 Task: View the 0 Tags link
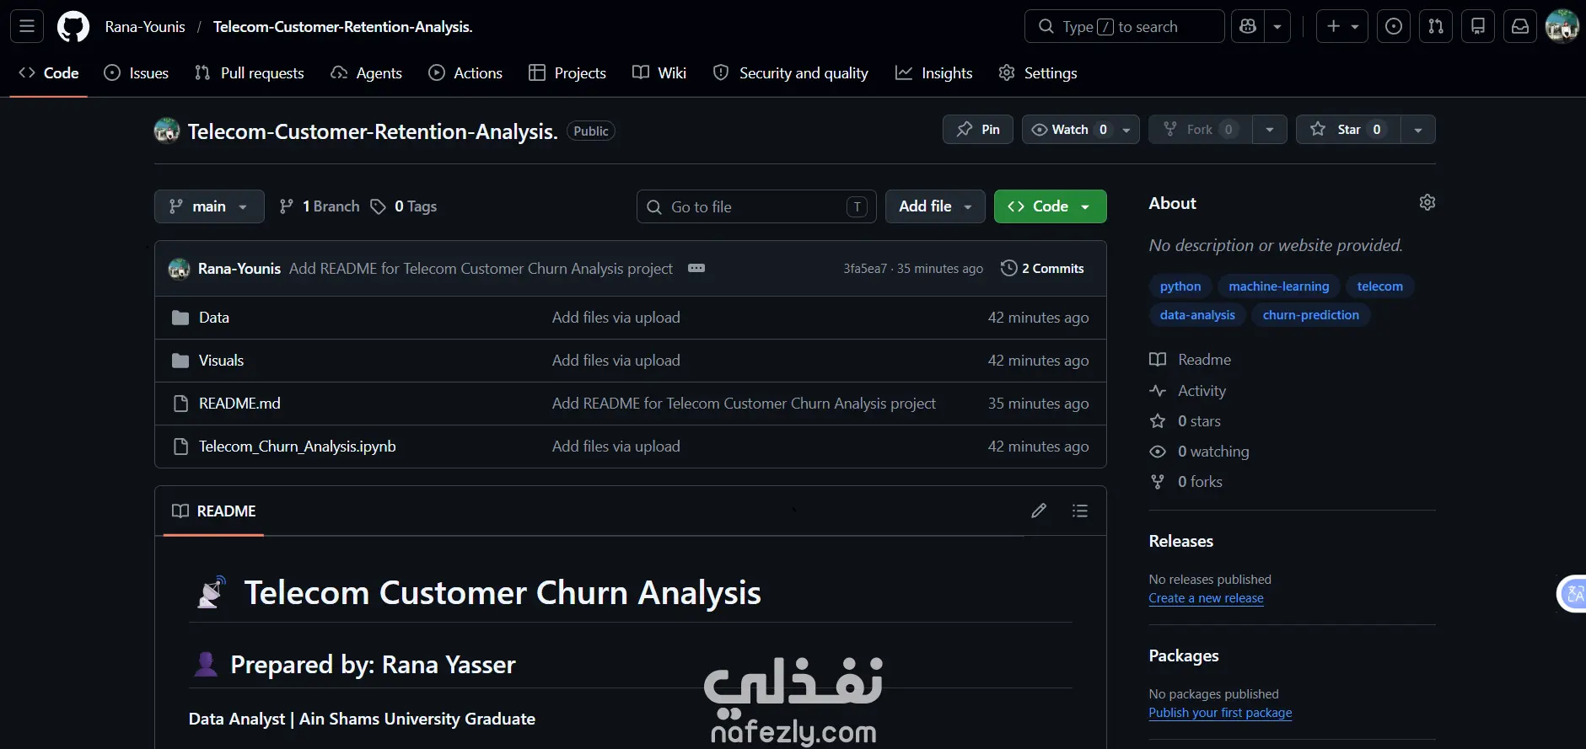404,206
